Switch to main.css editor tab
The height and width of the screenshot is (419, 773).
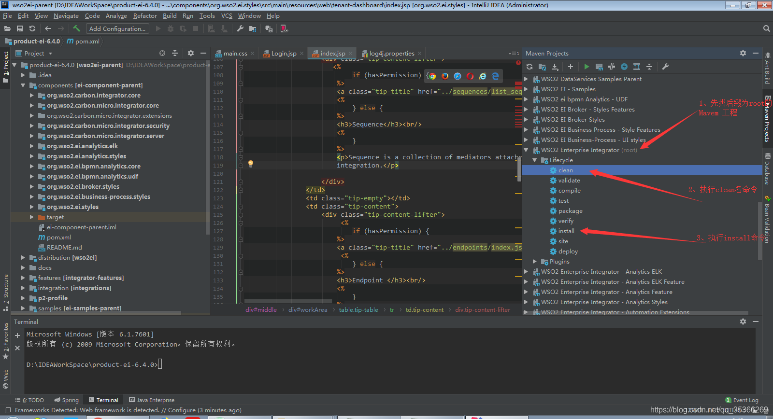(235, 54)
